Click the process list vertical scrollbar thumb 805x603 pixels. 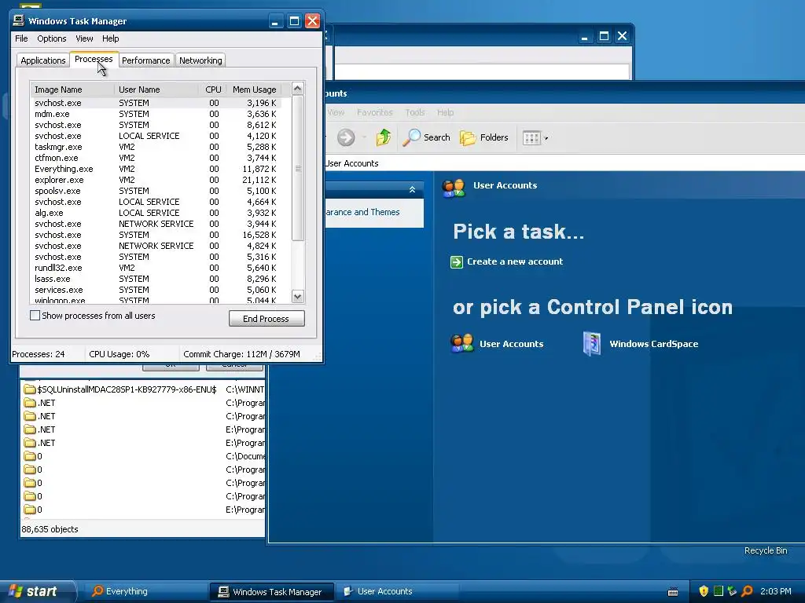(297, 168)
